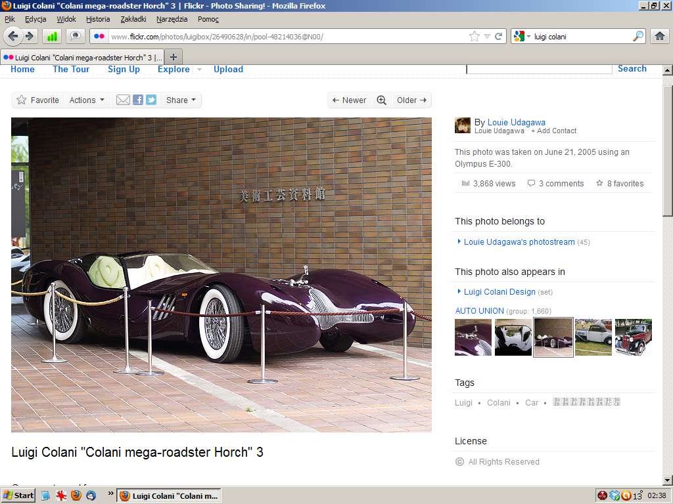Viewport: 673px width, 504px height.
Task: Open the Historia menu
Action: (98, 19)
